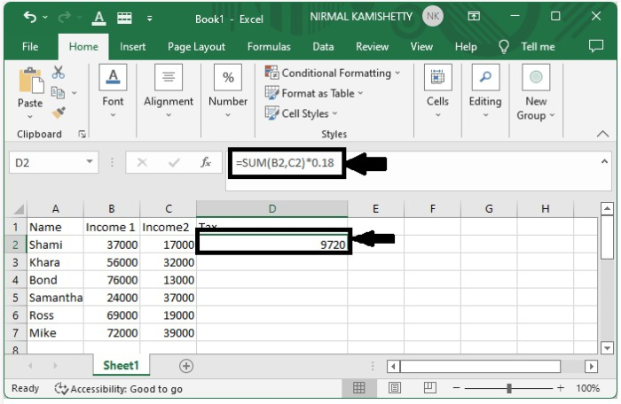Screen dimensions: 621x404
Task: Select the Format Painter brush icon
Action: (59, 113)
